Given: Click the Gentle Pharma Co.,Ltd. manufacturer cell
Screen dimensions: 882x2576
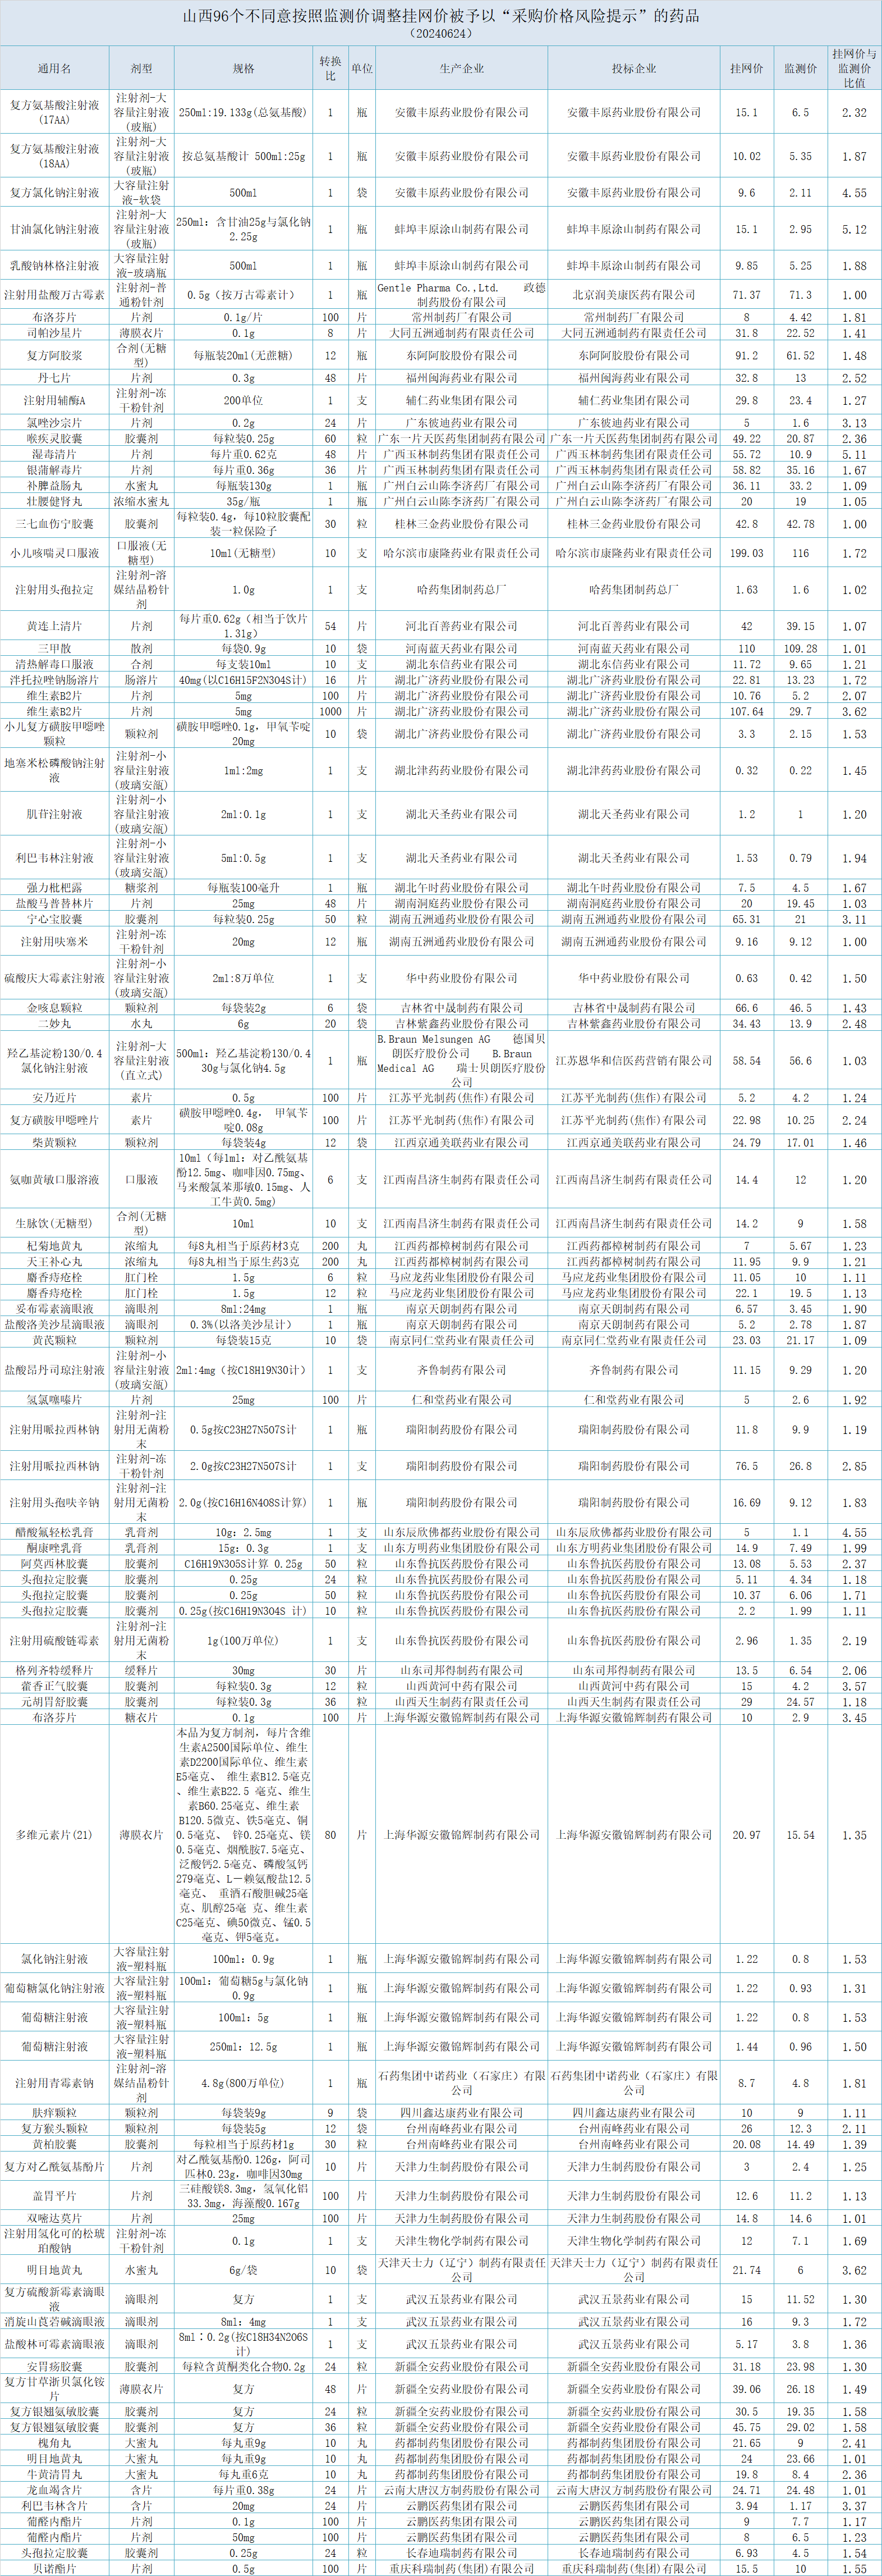Looking at the screenshot, I should click(461, 295).
